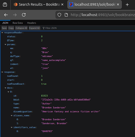Click the page info document icon
The height and width of the screenshot is (137, 135).
click(66, 15)
